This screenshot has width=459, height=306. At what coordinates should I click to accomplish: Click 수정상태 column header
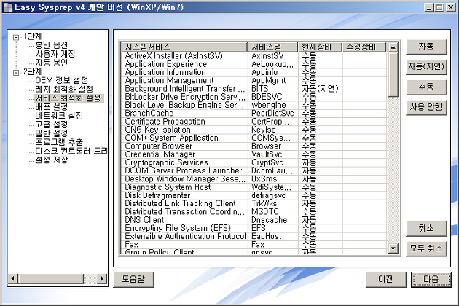coord(364,47)
